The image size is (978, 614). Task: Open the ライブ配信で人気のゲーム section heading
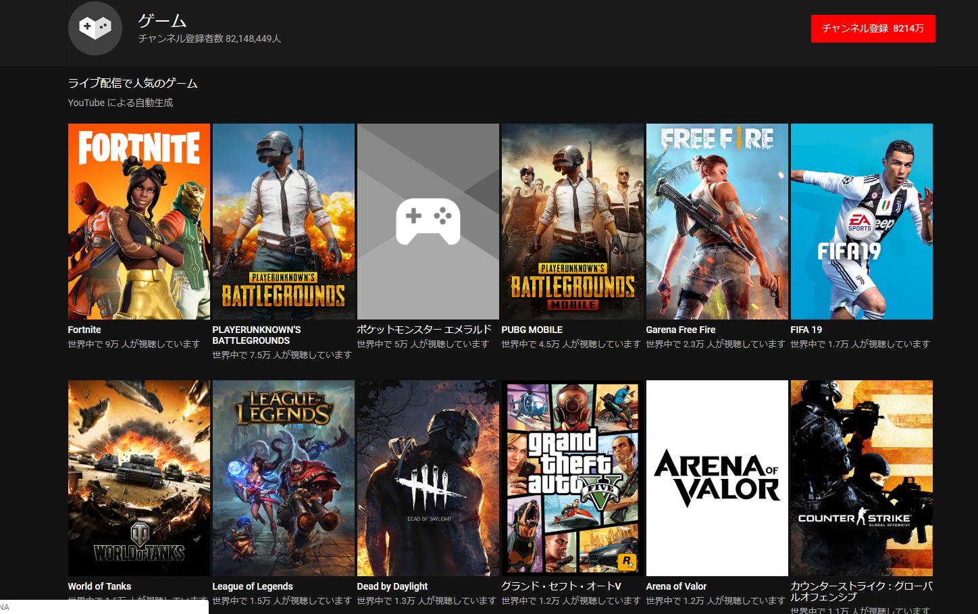click(132, 84)
